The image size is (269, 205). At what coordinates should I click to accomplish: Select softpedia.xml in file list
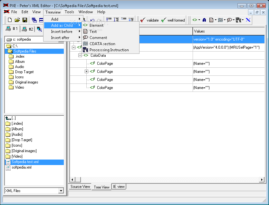pyautogui.click(x=19, y=167)
